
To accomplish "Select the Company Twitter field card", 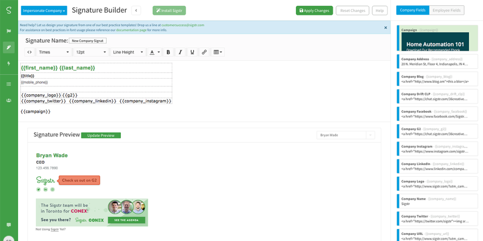I will click(437, 219).
